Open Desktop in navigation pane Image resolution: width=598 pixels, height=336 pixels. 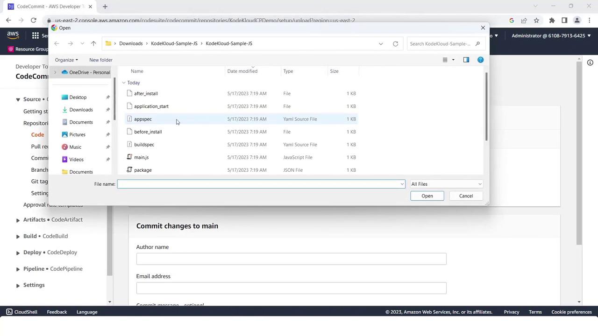78,97
